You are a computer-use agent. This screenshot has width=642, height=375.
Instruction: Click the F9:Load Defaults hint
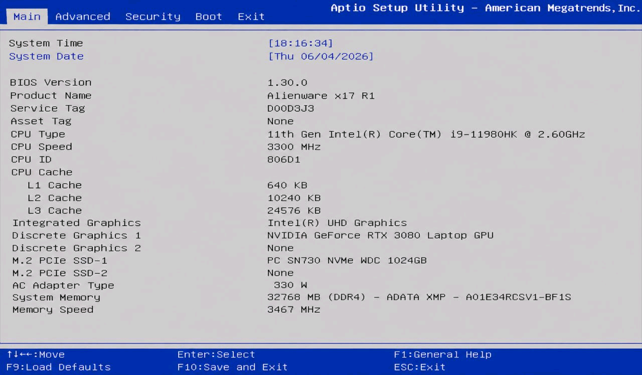point(59,367)
